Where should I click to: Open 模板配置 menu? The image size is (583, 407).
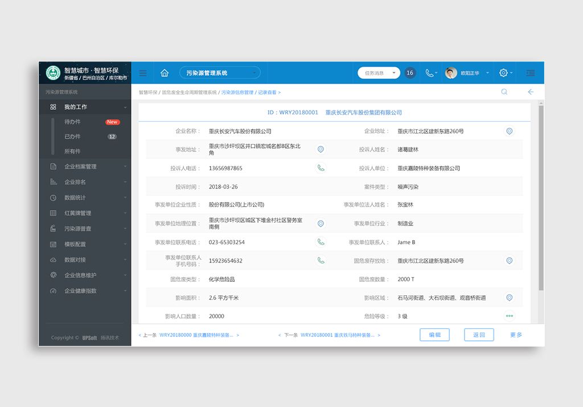[x=85, y=244]
